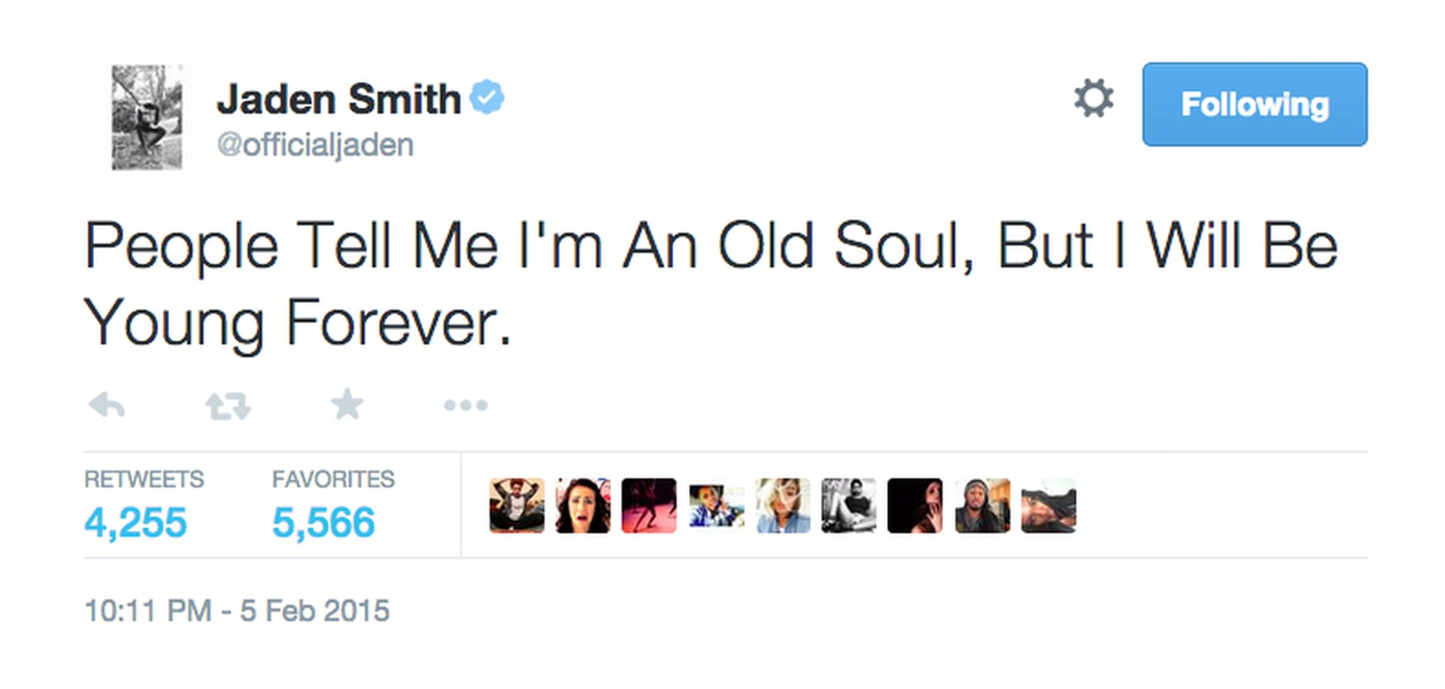
Task: View the 5,566 favorites count
Action: tap(323, 522)
